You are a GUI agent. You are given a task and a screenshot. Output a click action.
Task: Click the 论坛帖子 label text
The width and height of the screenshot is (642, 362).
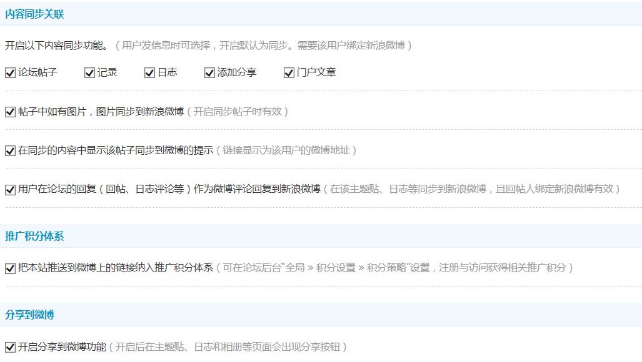(38, 72)
